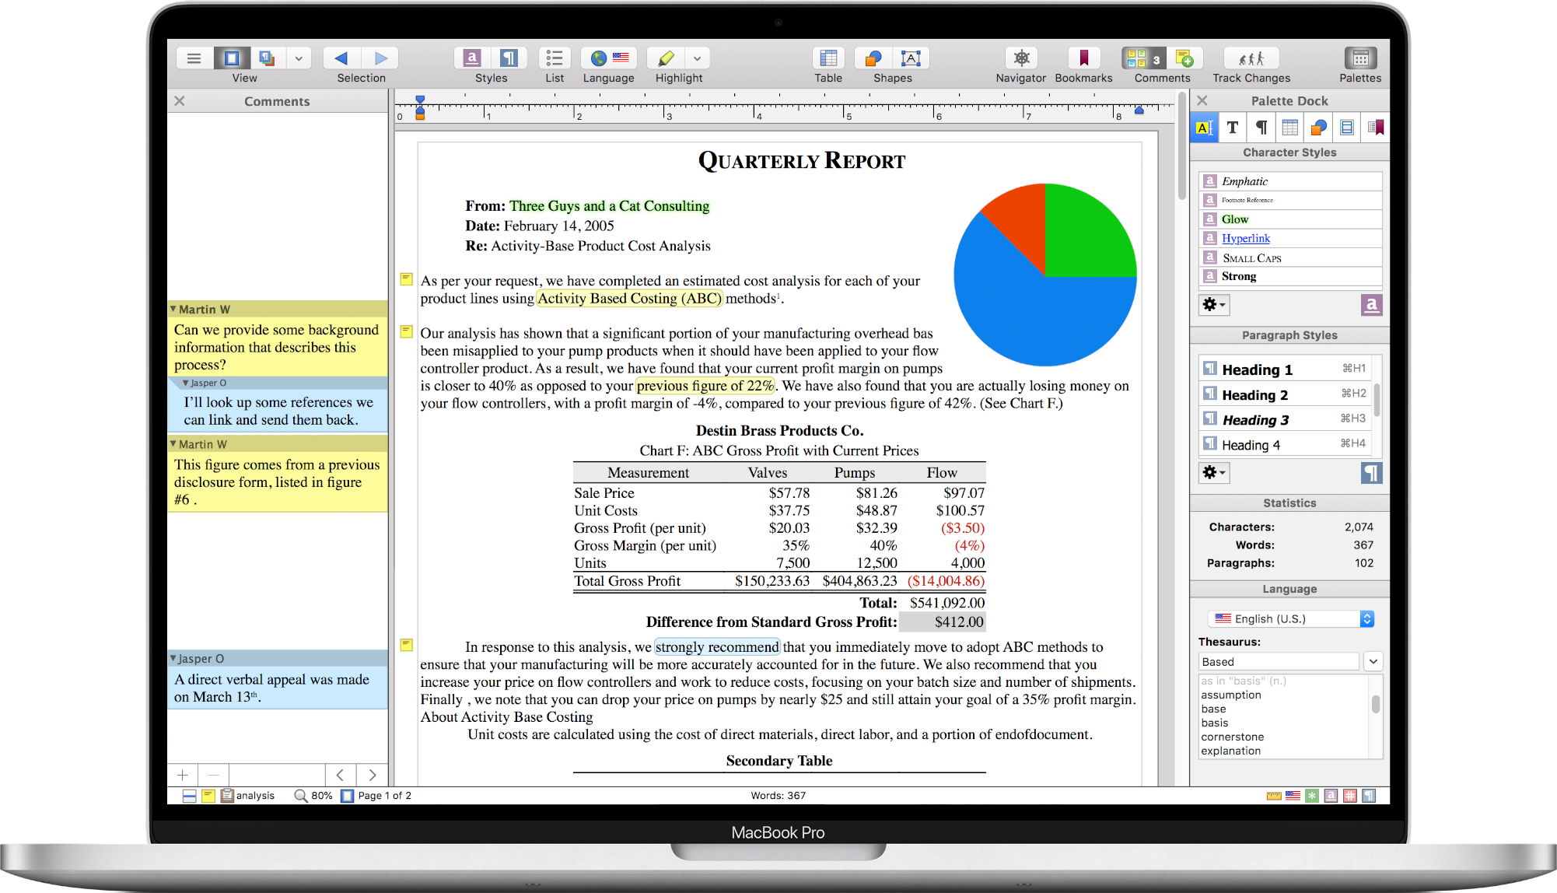Open the Table palette in the Palette Dock
The width and height of the screenshot is (1557, 893).
(x=1289, y=127)
